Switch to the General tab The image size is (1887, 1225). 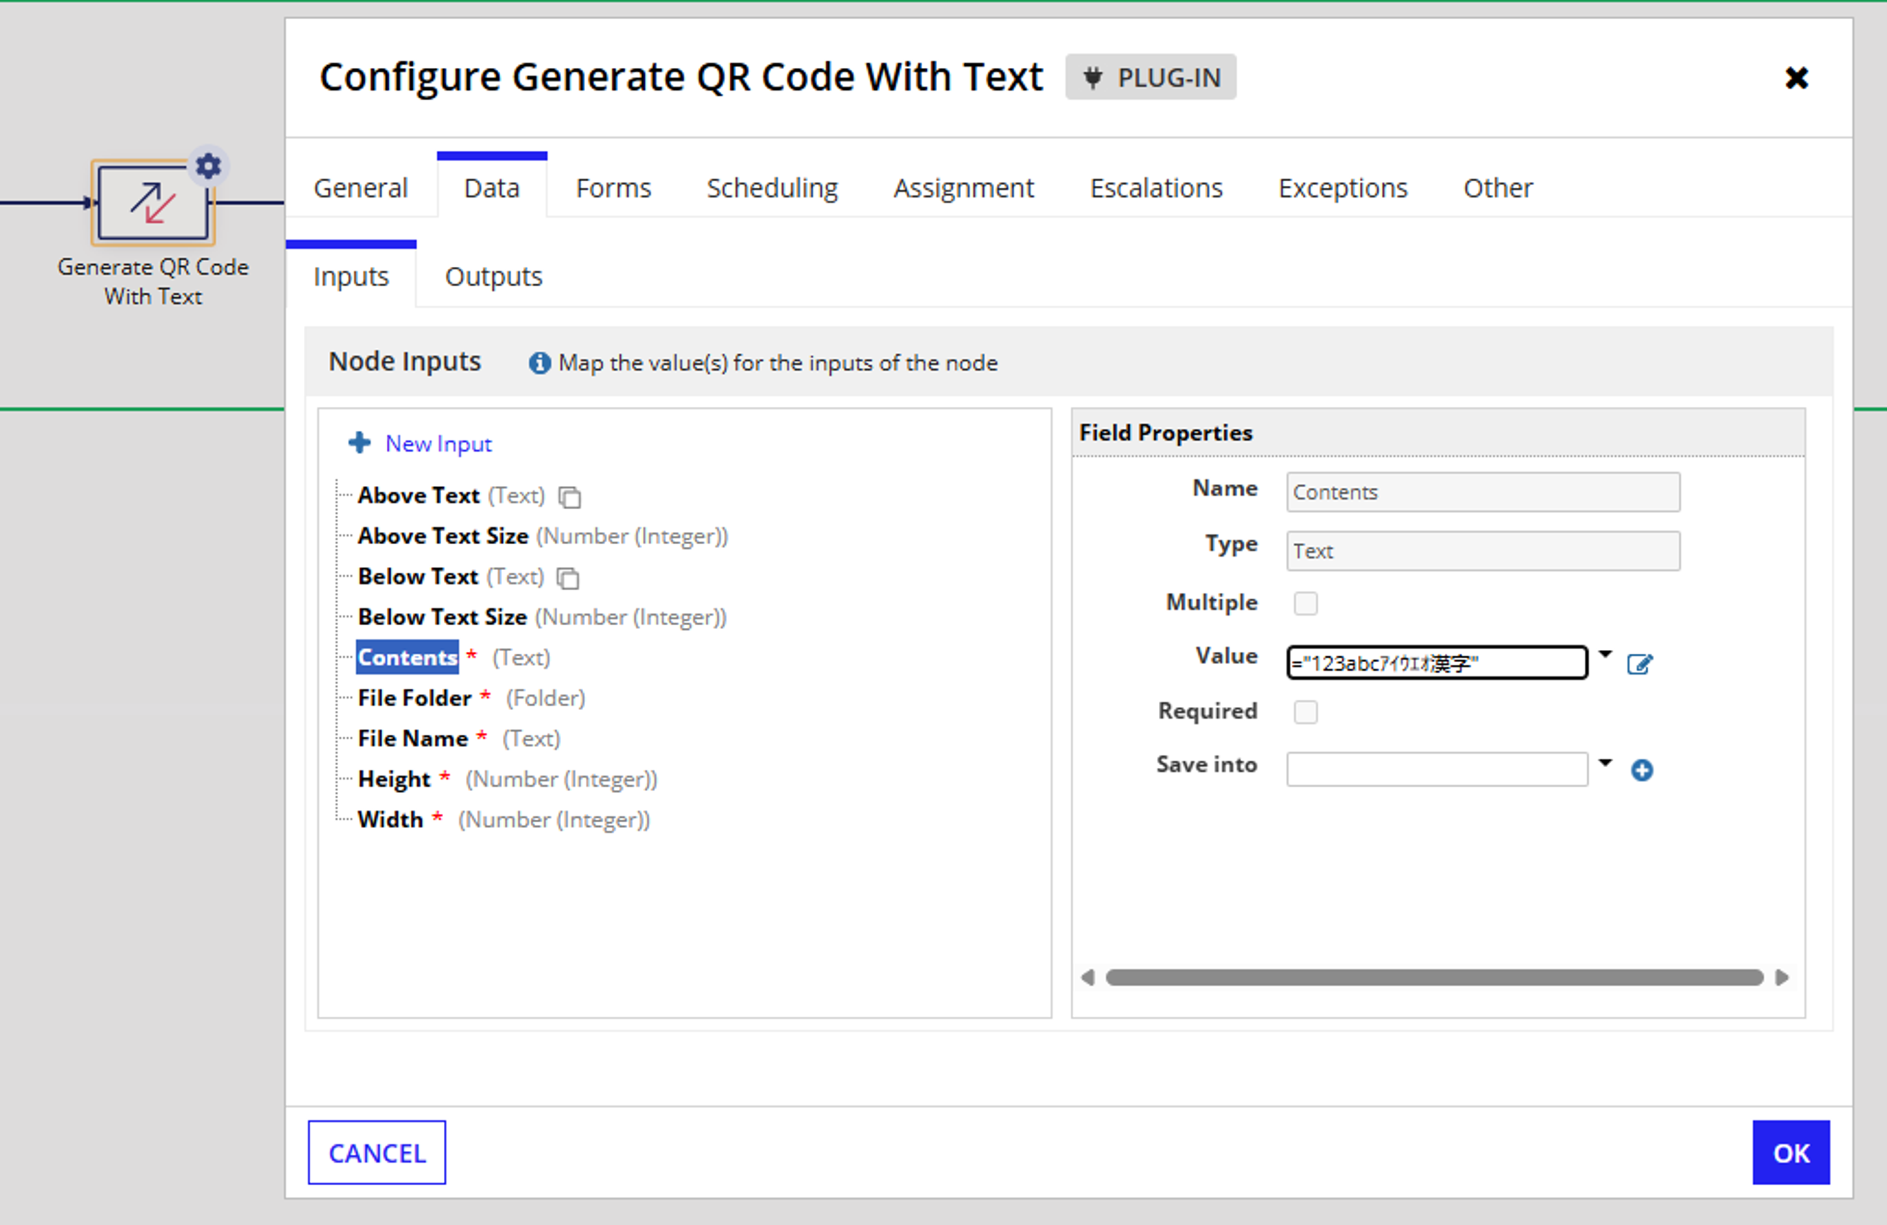pyautogui.click(x=361, y=188)
